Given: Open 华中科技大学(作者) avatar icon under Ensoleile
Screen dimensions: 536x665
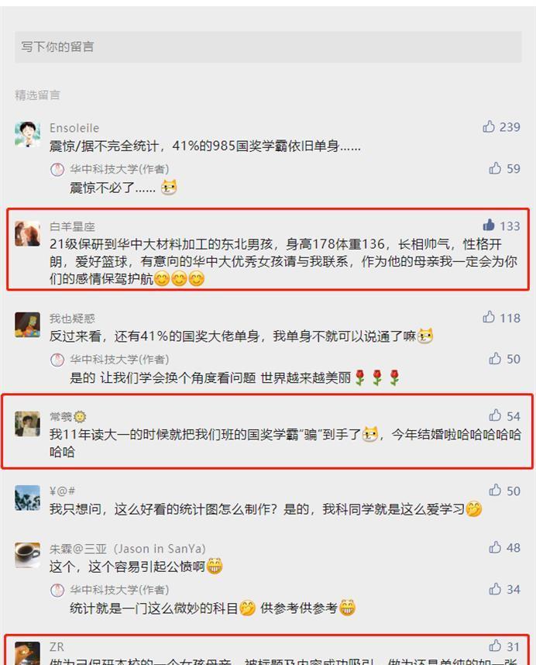Looking at the screenshot, I should [57, 169].
